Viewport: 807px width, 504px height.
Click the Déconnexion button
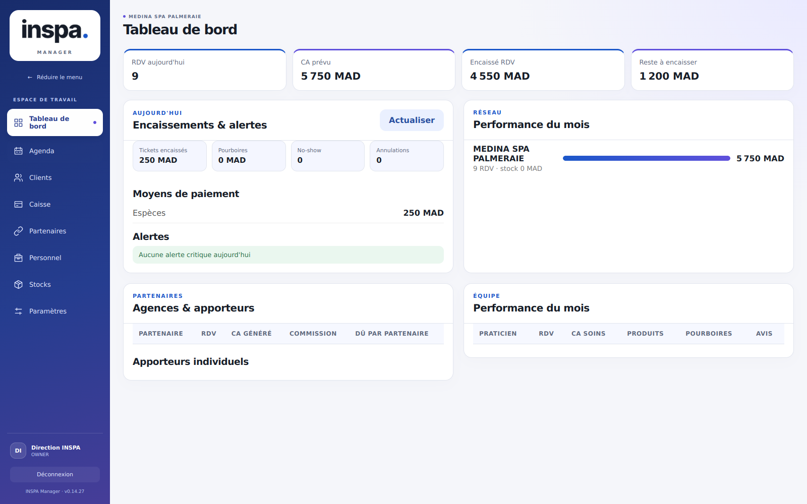tap(55, 474)
